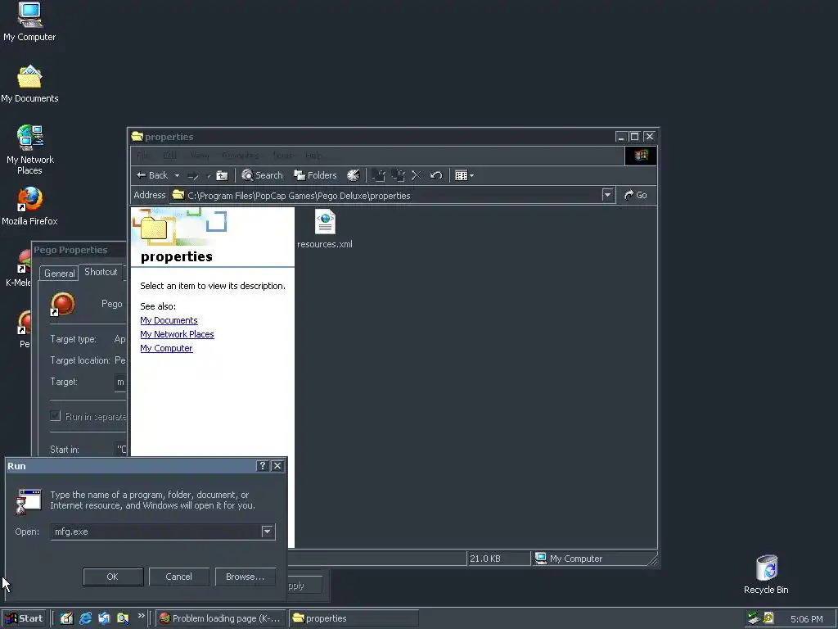Open the Tools menu in properties window
Screen dimensions: 838x629
[x=282, y=156]
